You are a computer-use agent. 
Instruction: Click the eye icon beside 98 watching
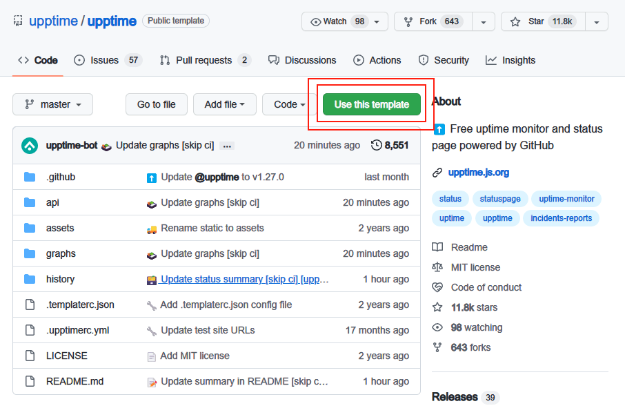click(437, 327)
